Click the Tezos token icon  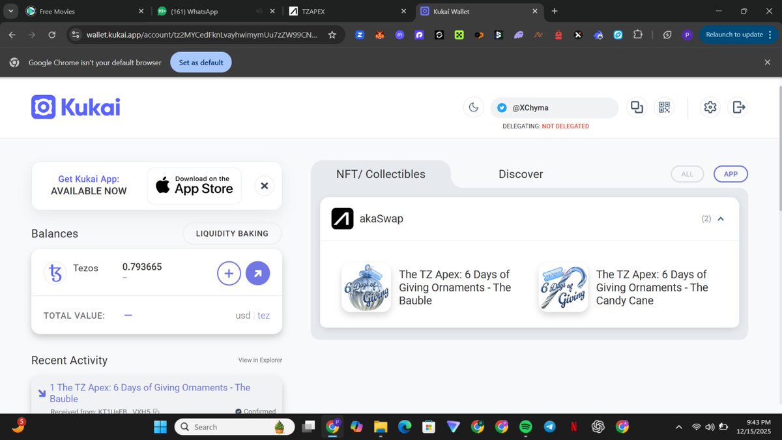coord(55,274)
